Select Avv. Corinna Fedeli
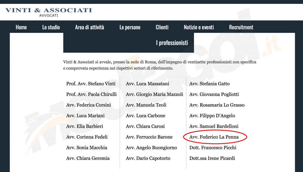This screenshot has height=172, width=303. coord(87,137)
